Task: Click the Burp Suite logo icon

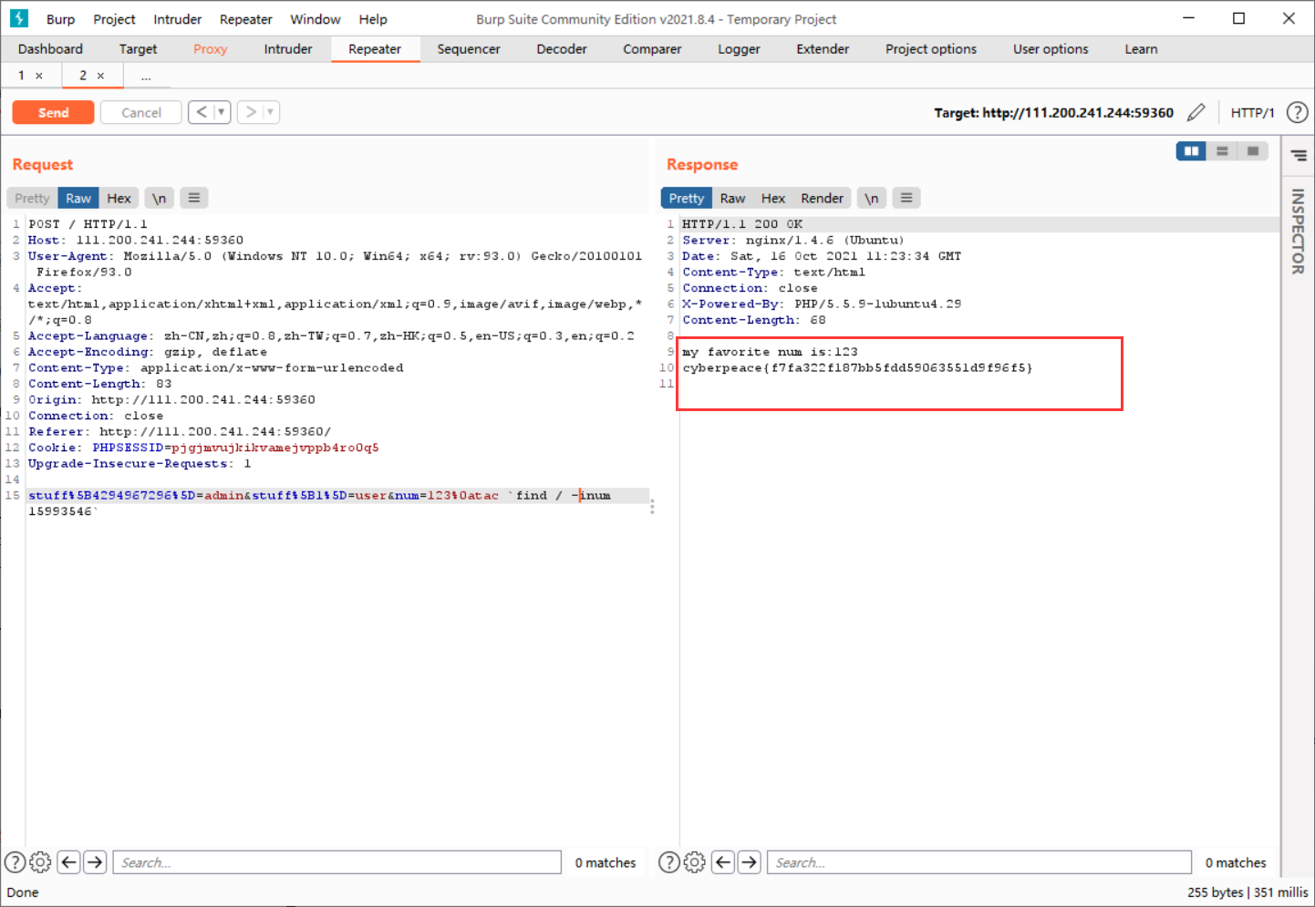Action: click(19, 18)
